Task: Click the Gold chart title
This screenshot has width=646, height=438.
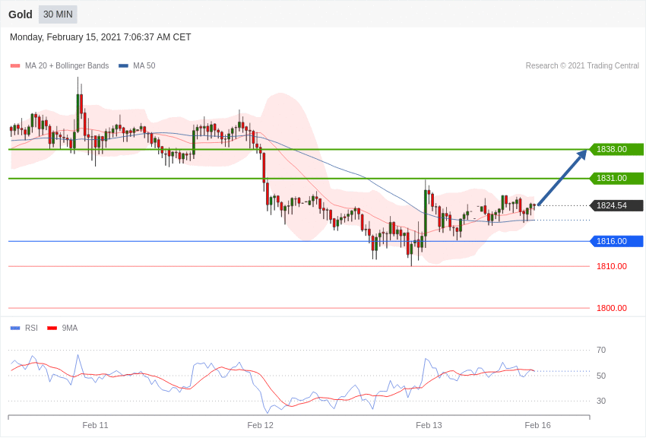Action: (x=21, y=14)
